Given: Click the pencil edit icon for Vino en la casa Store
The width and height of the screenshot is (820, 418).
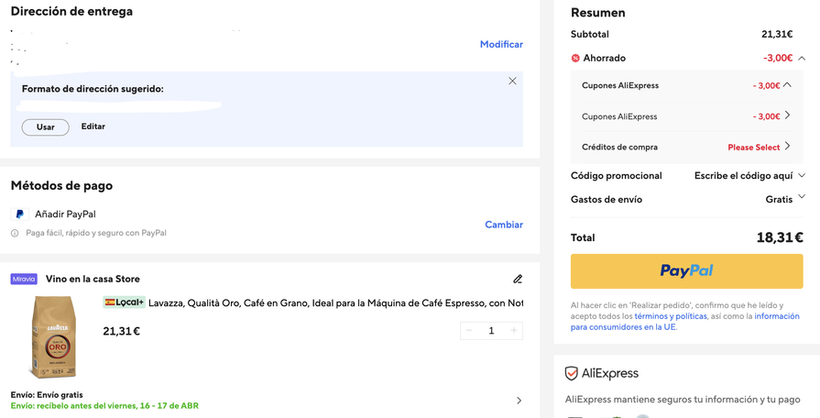Looking at the screenshot, I should tap(518, 279).
